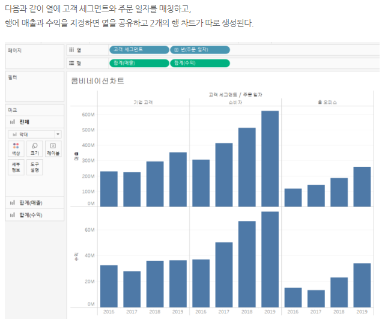385x323 pixels.
Task: Click the 2016 기업 고객 bar in the sales chart
Action: pyautogui.click(x=109, y=189)
